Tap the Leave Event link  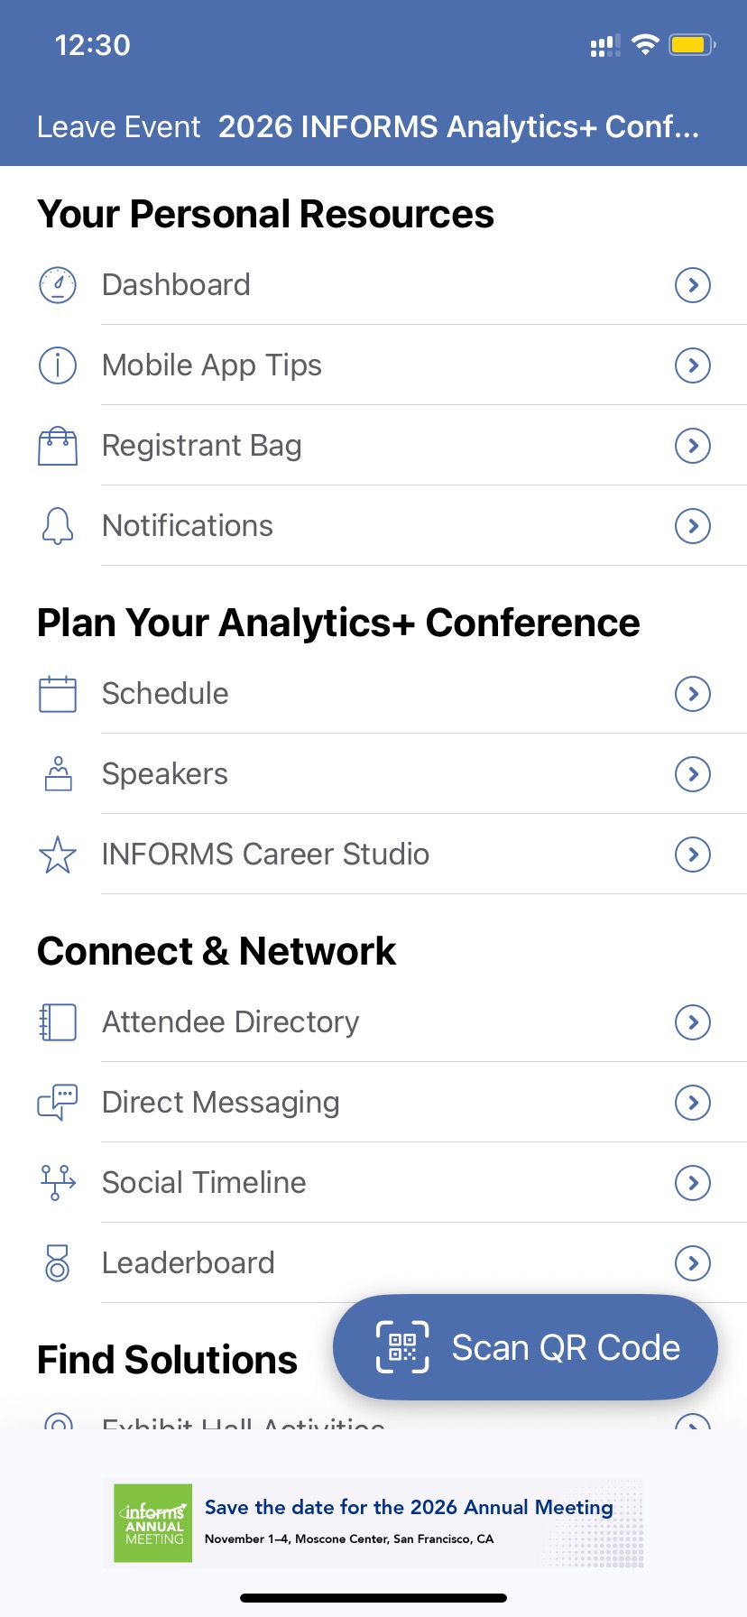(118, 127)
